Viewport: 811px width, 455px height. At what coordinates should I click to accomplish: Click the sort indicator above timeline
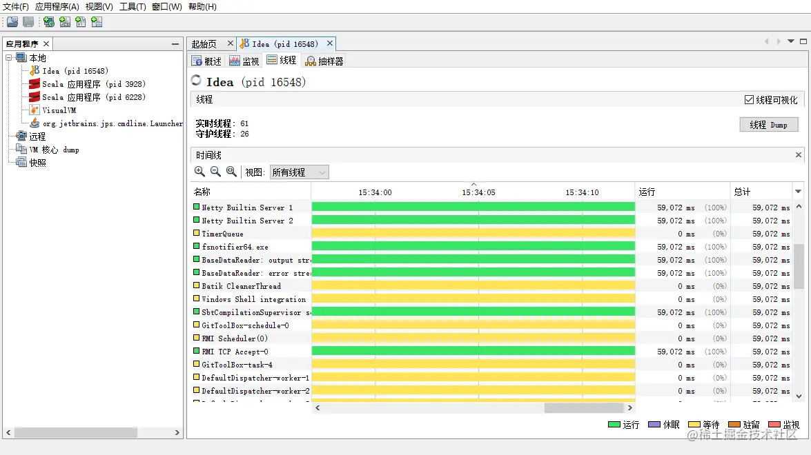(473, 184)
